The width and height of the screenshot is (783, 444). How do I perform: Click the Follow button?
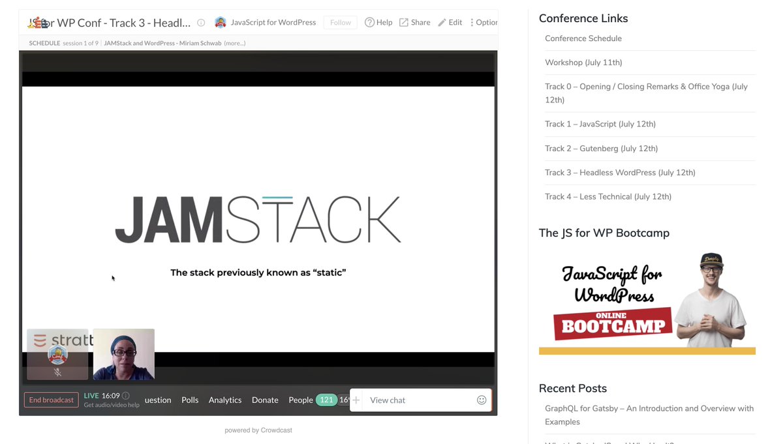click(341, 22)
